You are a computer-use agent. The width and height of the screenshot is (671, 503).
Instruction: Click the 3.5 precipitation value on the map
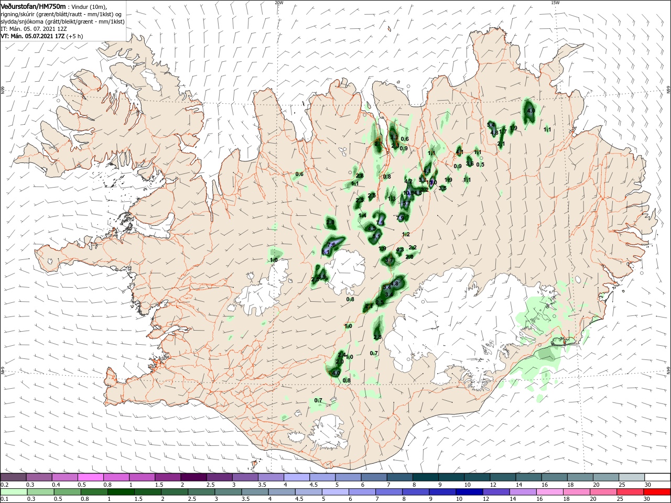click(442, 188)
